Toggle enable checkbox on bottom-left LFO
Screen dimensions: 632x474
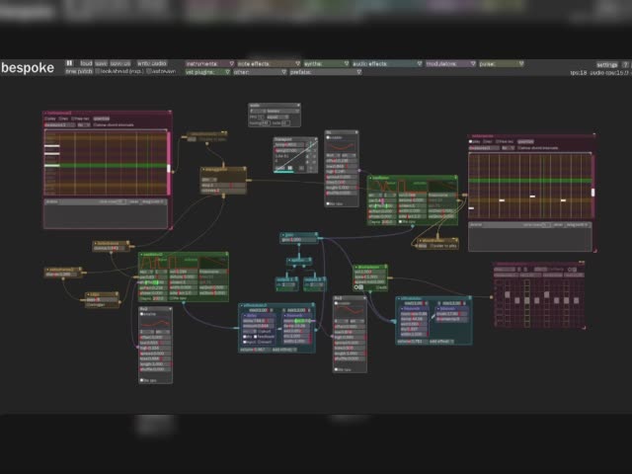(x=142, y=314)
